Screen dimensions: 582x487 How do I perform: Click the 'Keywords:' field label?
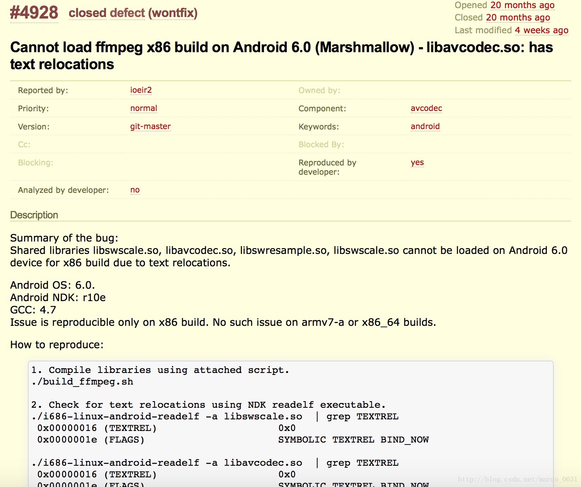318,127
